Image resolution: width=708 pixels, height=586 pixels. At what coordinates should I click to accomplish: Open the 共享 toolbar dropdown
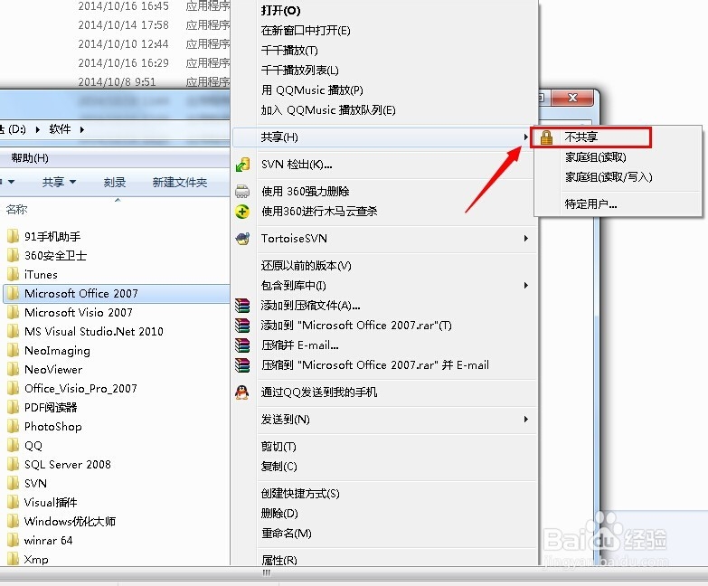[x=59, y=182]
